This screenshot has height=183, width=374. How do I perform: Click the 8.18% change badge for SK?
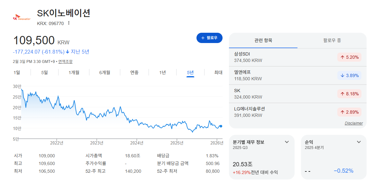pyautogui.click(x=350, y=94)
